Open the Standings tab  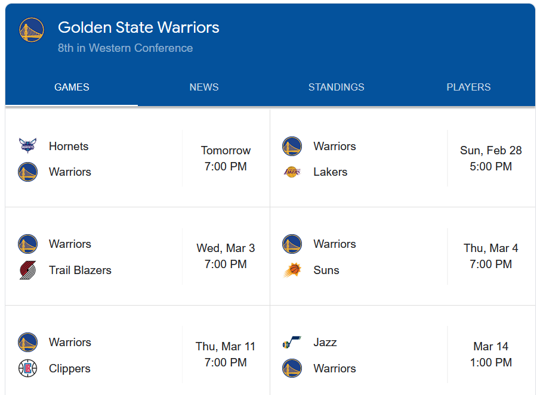[336, 87]
